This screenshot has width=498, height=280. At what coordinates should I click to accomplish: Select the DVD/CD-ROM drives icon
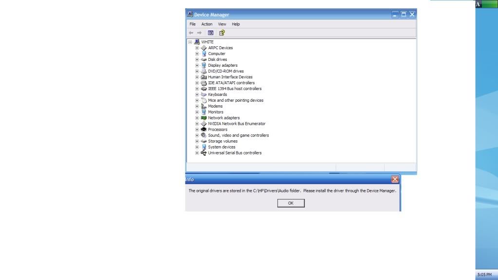[x=204, y=71]
